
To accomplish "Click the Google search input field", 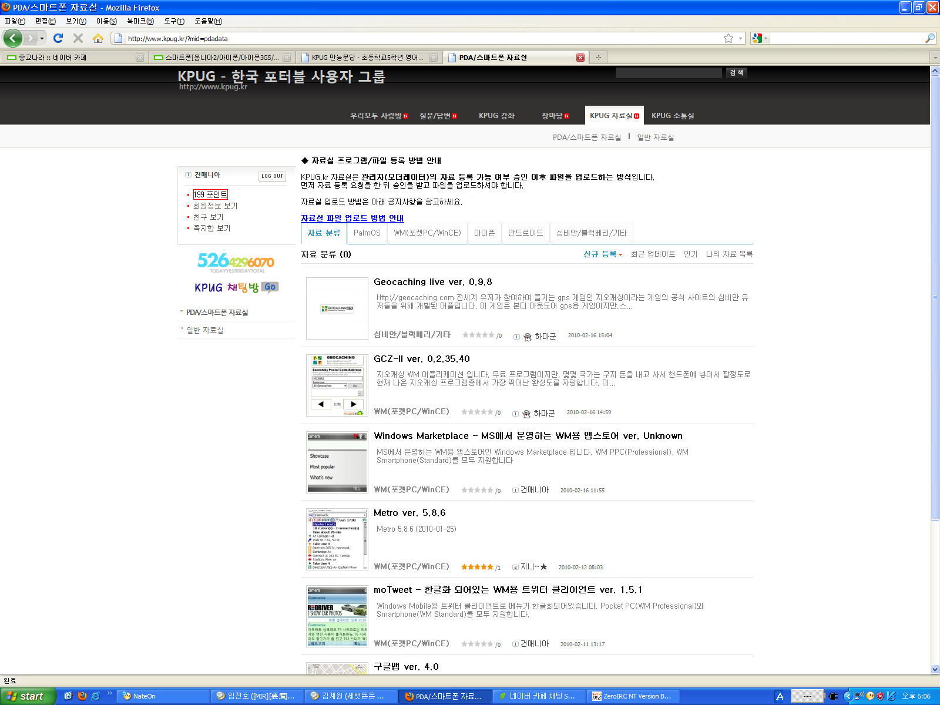I will (x=846, y=38).
